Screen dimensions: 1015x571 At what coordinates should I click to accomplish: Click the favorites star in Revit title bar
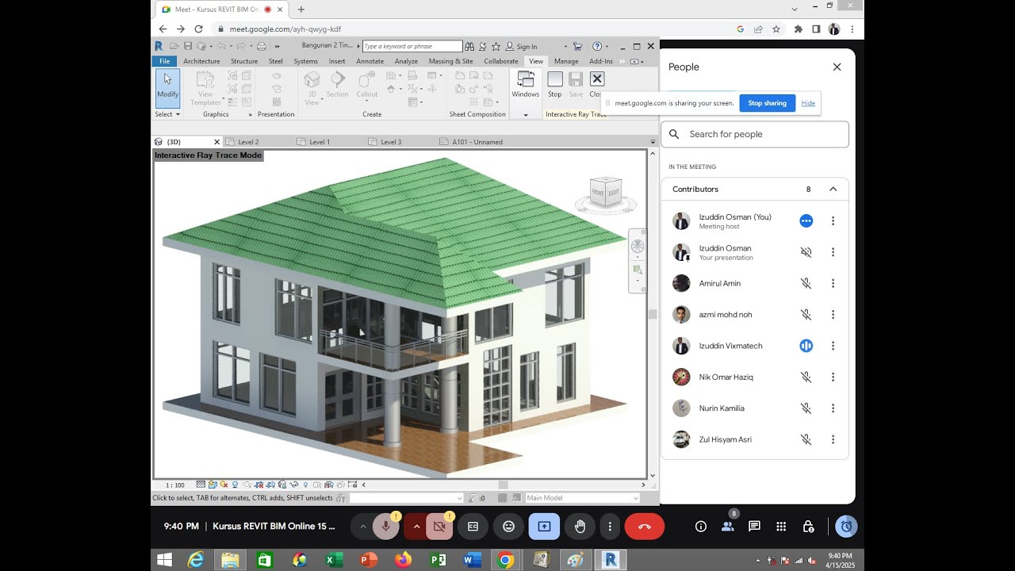[x=496, y=46]
